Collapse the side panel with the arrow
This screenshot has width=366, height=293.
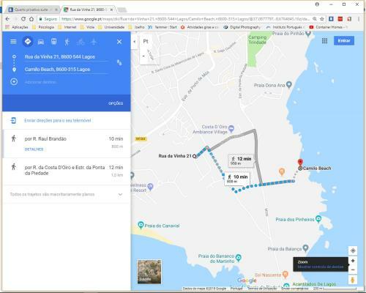[x=135, y=42]
